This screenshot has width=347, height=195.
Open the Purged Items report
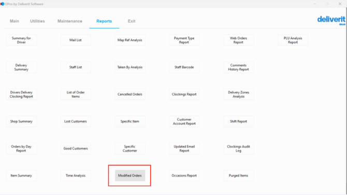[239, 175]
